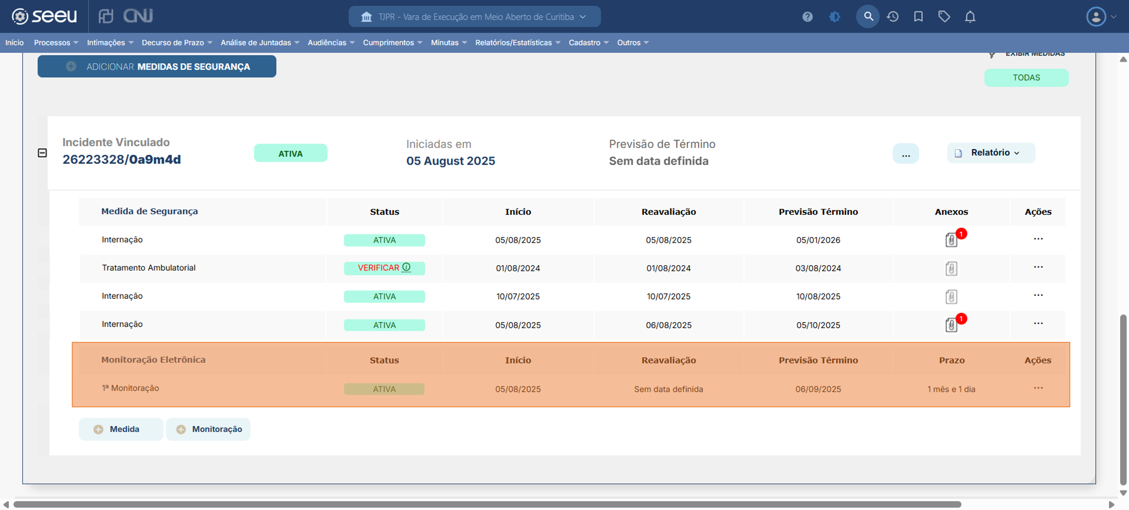
Task: Open the Análise de Juntadas menu
Action: [260, 43]
